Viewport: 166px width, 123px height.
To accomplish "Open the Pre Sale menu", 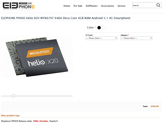I will [78, 6].
